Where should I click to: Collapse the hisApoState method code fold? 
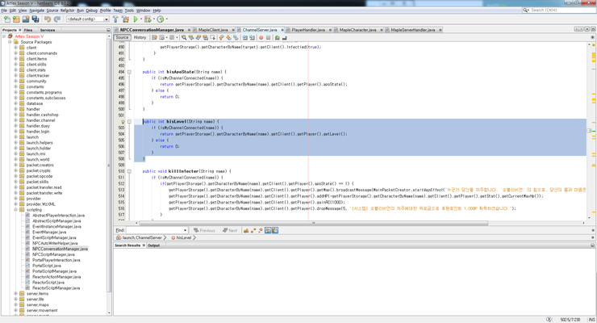click(129, 72)
